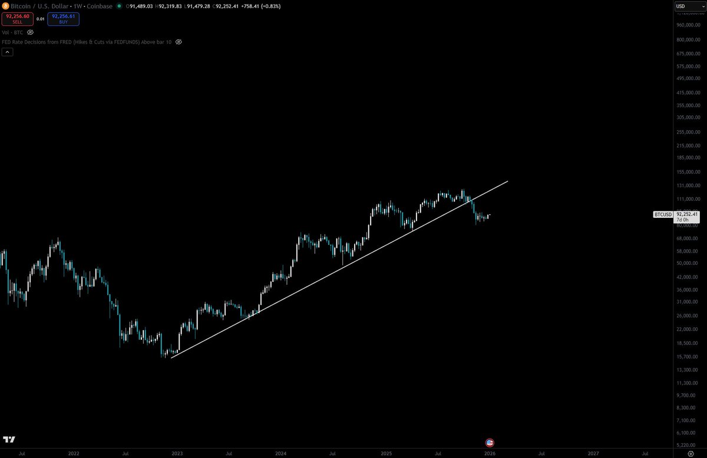Image resolution: width=707 pixels, height=458 pixels.
Task: Click the 2025 label on time axis
Action: coord(386,454)
